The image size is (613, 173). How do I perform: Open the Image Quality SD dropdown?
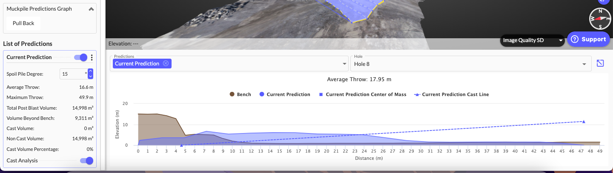click(532, 40)
